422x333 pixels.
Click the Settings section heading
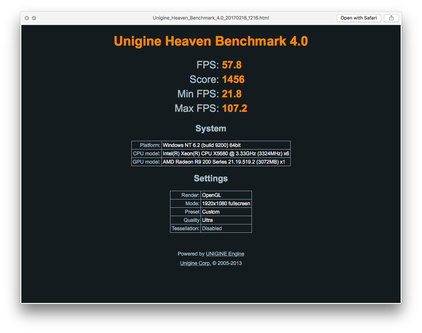(211, 178)
